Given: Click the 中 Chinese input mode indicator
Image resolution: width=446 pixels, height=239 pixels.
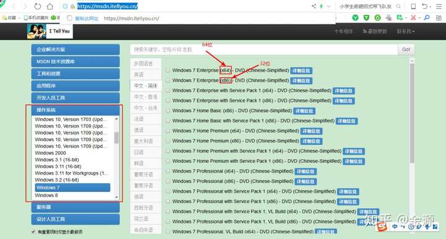Looking at the screenshot, I should 395,227.
